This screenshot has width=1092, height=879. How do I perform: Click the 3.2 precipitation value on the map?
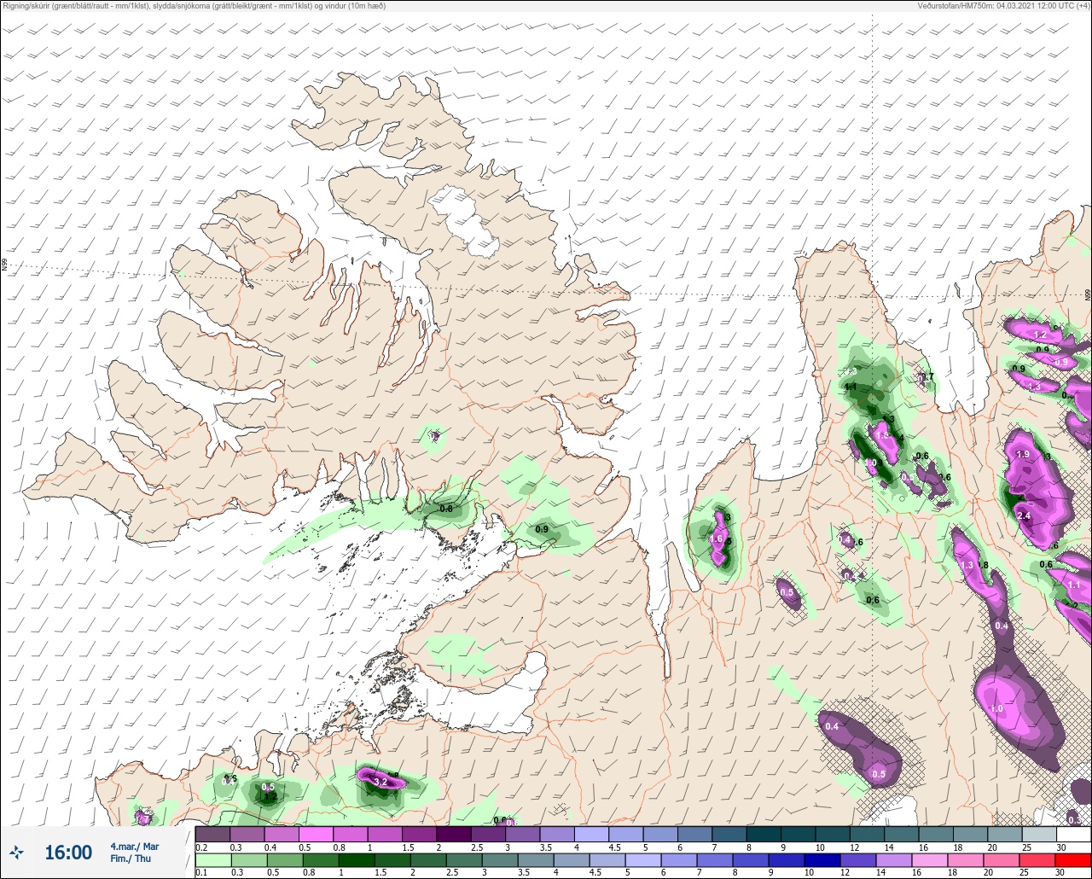(x=380, y=782)
